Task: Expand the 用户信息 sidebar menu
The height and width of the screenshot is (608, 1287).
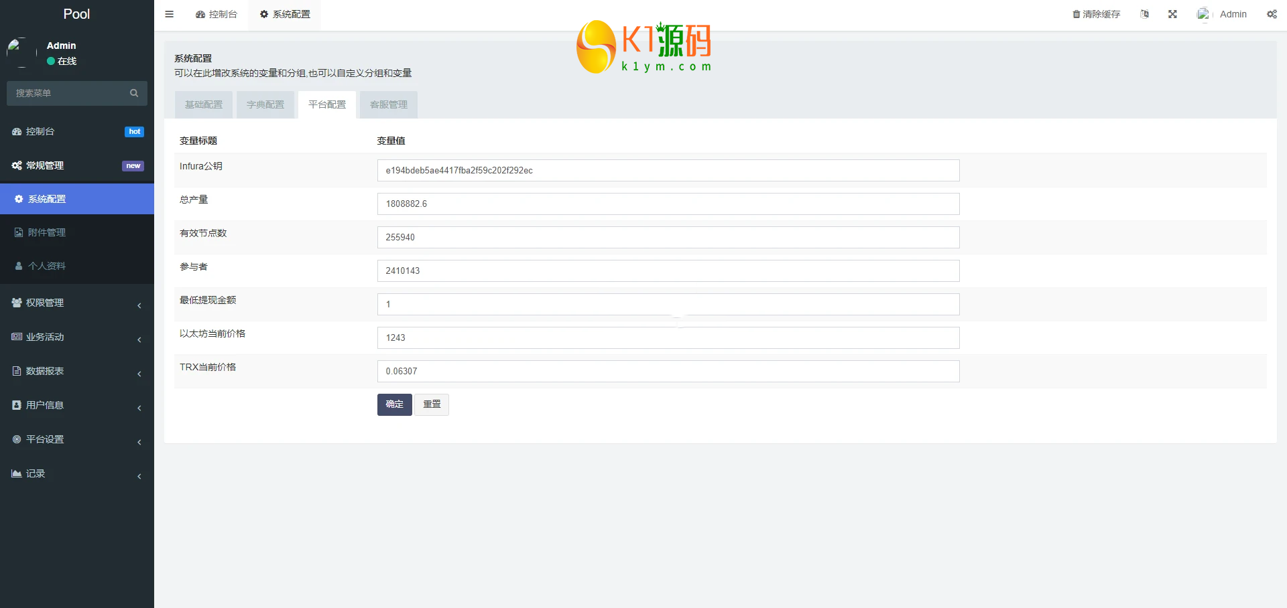Action: click(x=77, y=406)
